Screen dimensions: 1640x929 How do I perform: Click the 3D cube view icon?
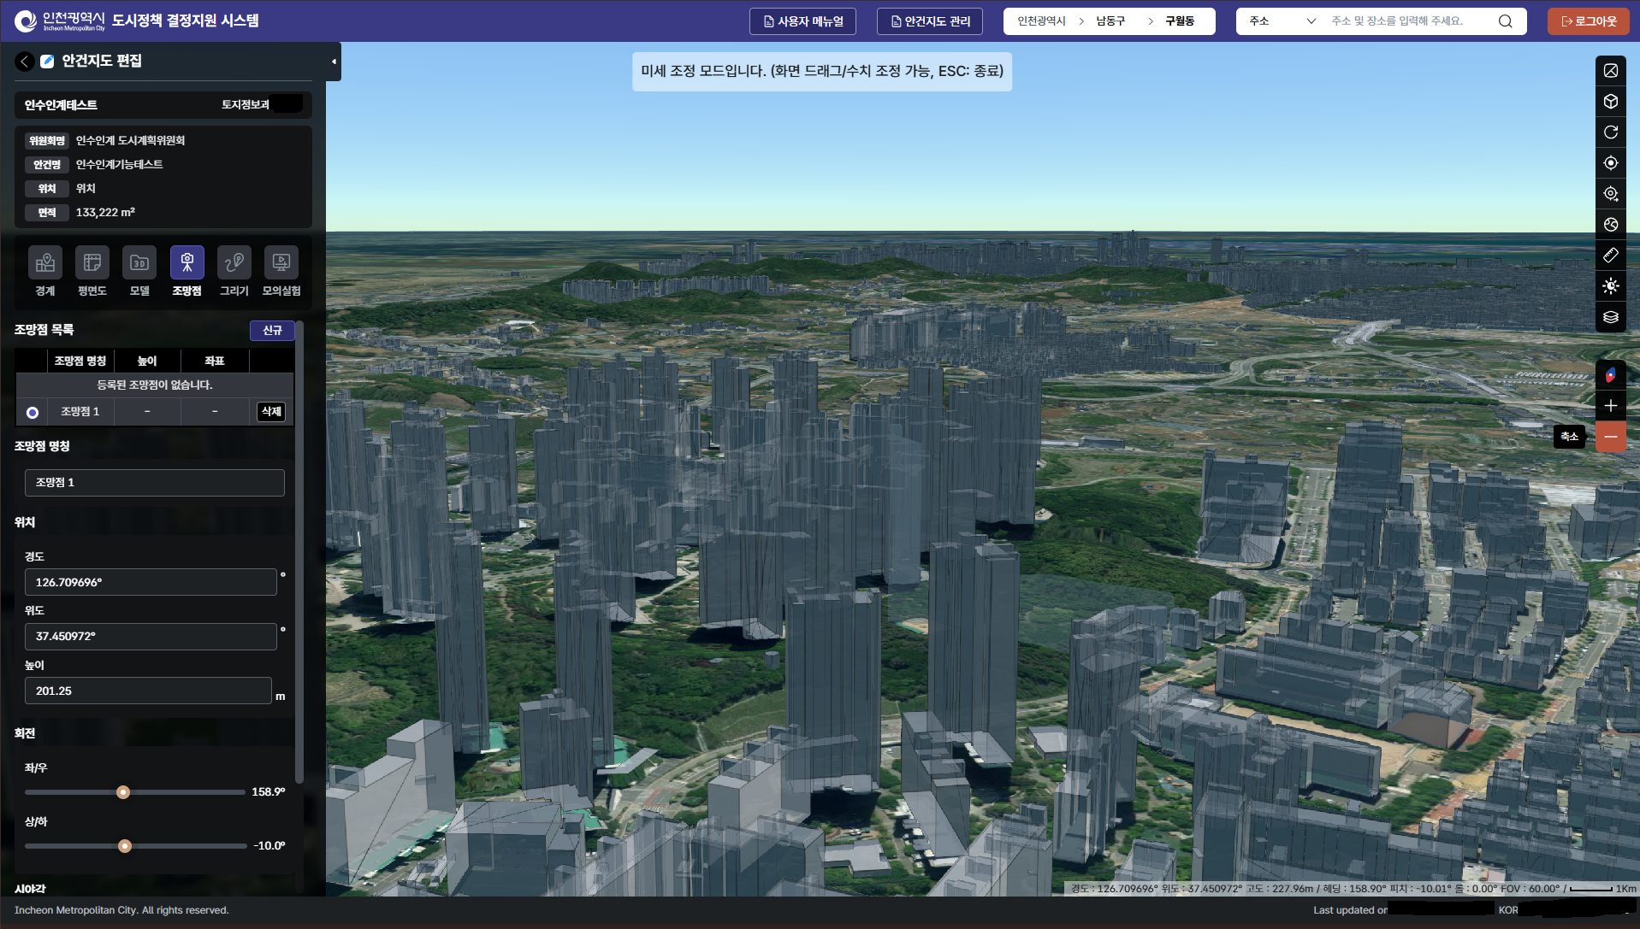click(1610, 102)
